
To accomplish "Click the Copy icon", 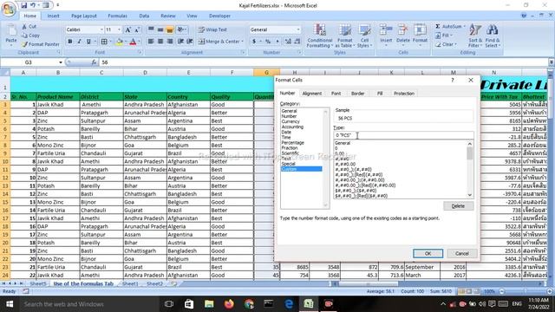I will pos(24,36).
